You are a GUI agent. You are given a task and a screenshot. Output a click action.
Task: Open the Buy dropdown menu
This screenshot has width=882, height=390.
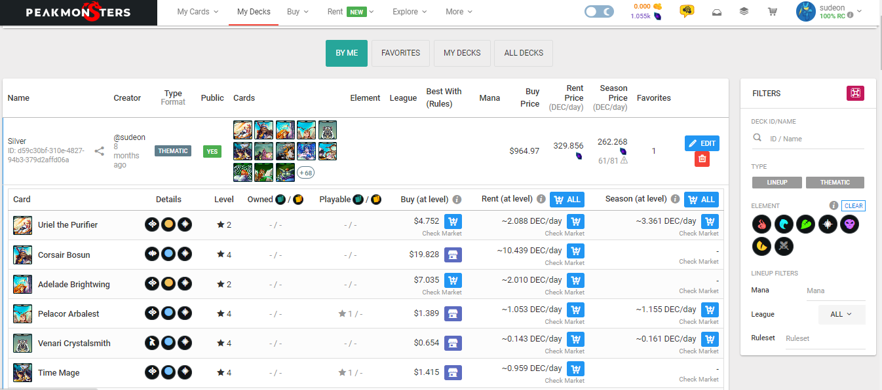(297, 12)
